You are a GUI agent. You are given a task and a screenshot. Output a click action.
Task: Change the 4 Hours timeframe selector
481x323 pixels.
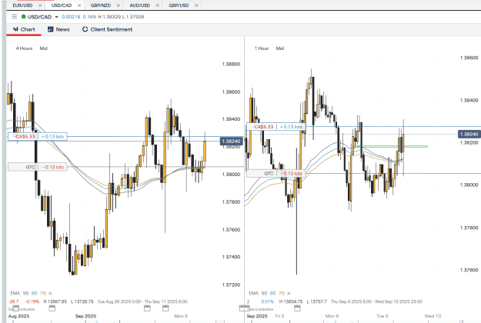(x=24, y=48)
